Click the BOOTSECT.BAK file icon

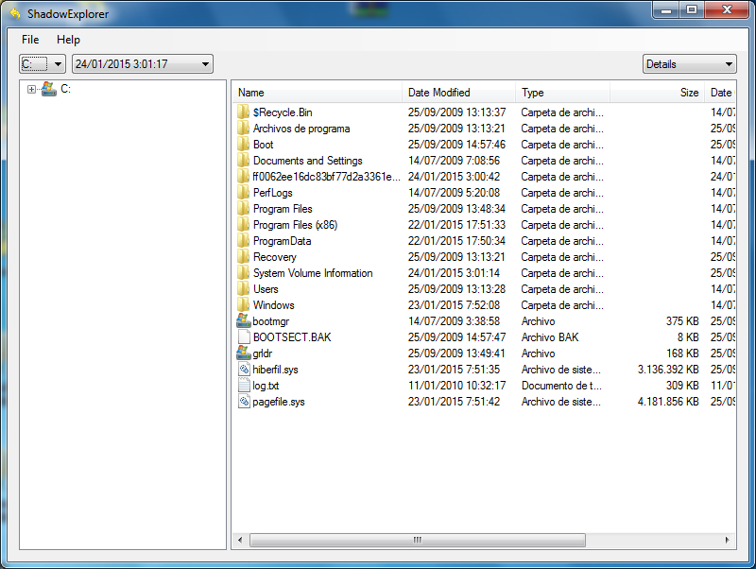pos(244,337)
